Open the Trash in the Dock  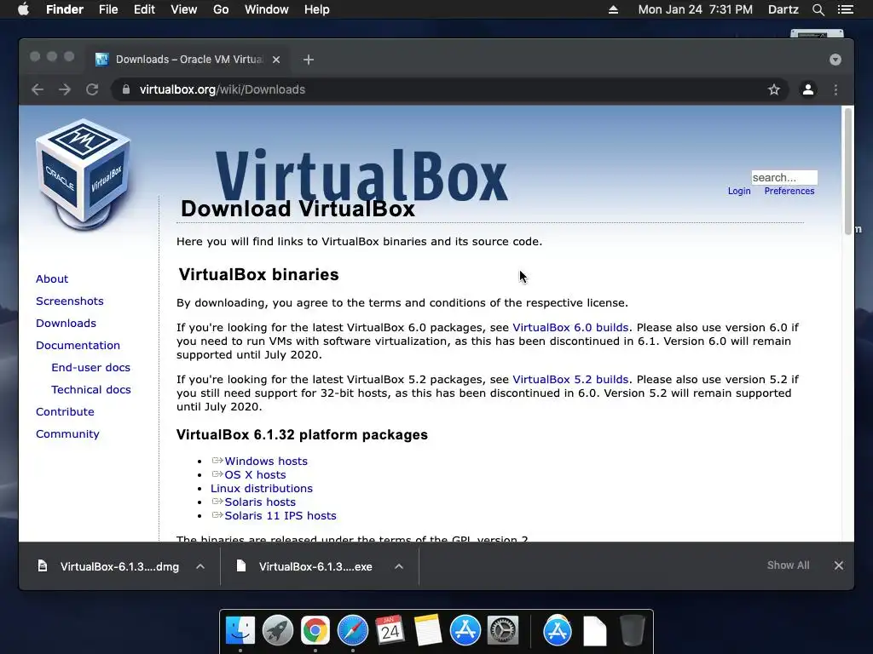coord(633,631)
